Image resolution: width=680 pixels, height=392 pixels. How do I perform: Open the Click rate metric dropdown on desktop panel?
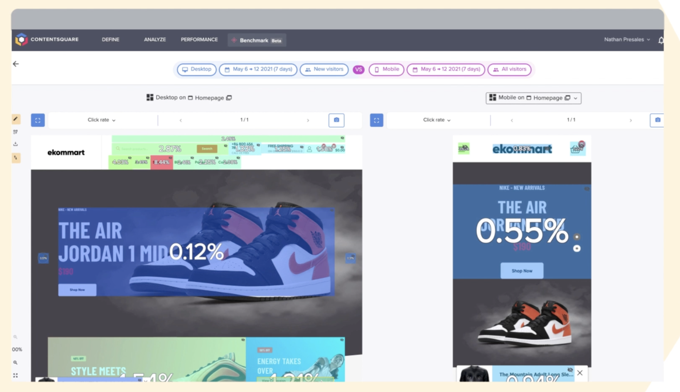pyautogui.click(x=101, y=120)
